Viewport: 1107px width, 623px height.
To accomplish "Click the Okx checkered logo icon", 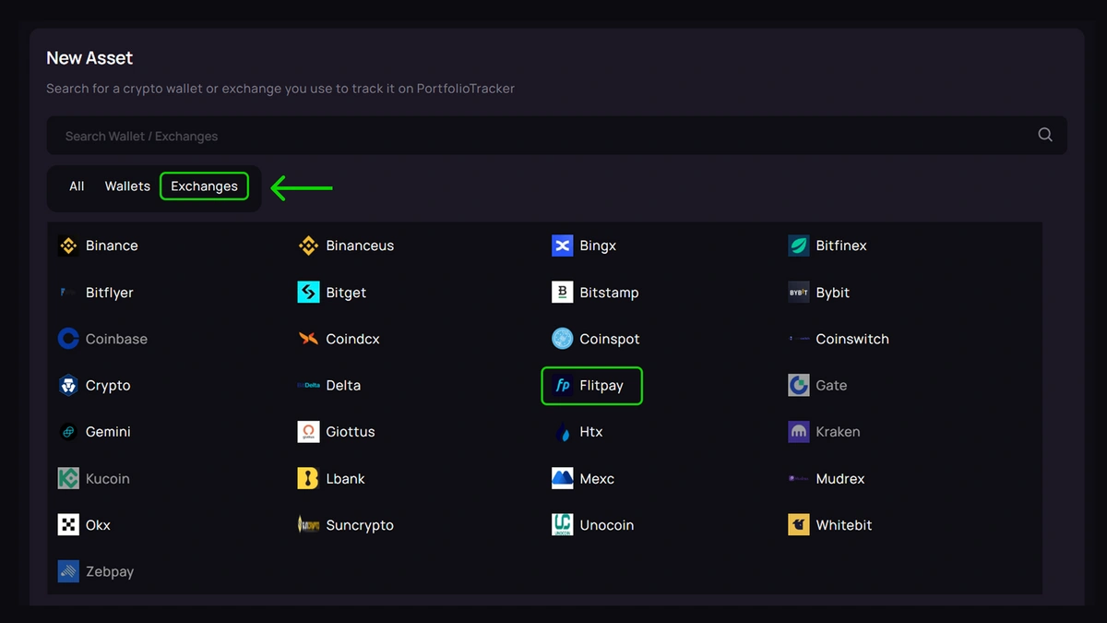I will pyautogui.click(x=68, y=525).
